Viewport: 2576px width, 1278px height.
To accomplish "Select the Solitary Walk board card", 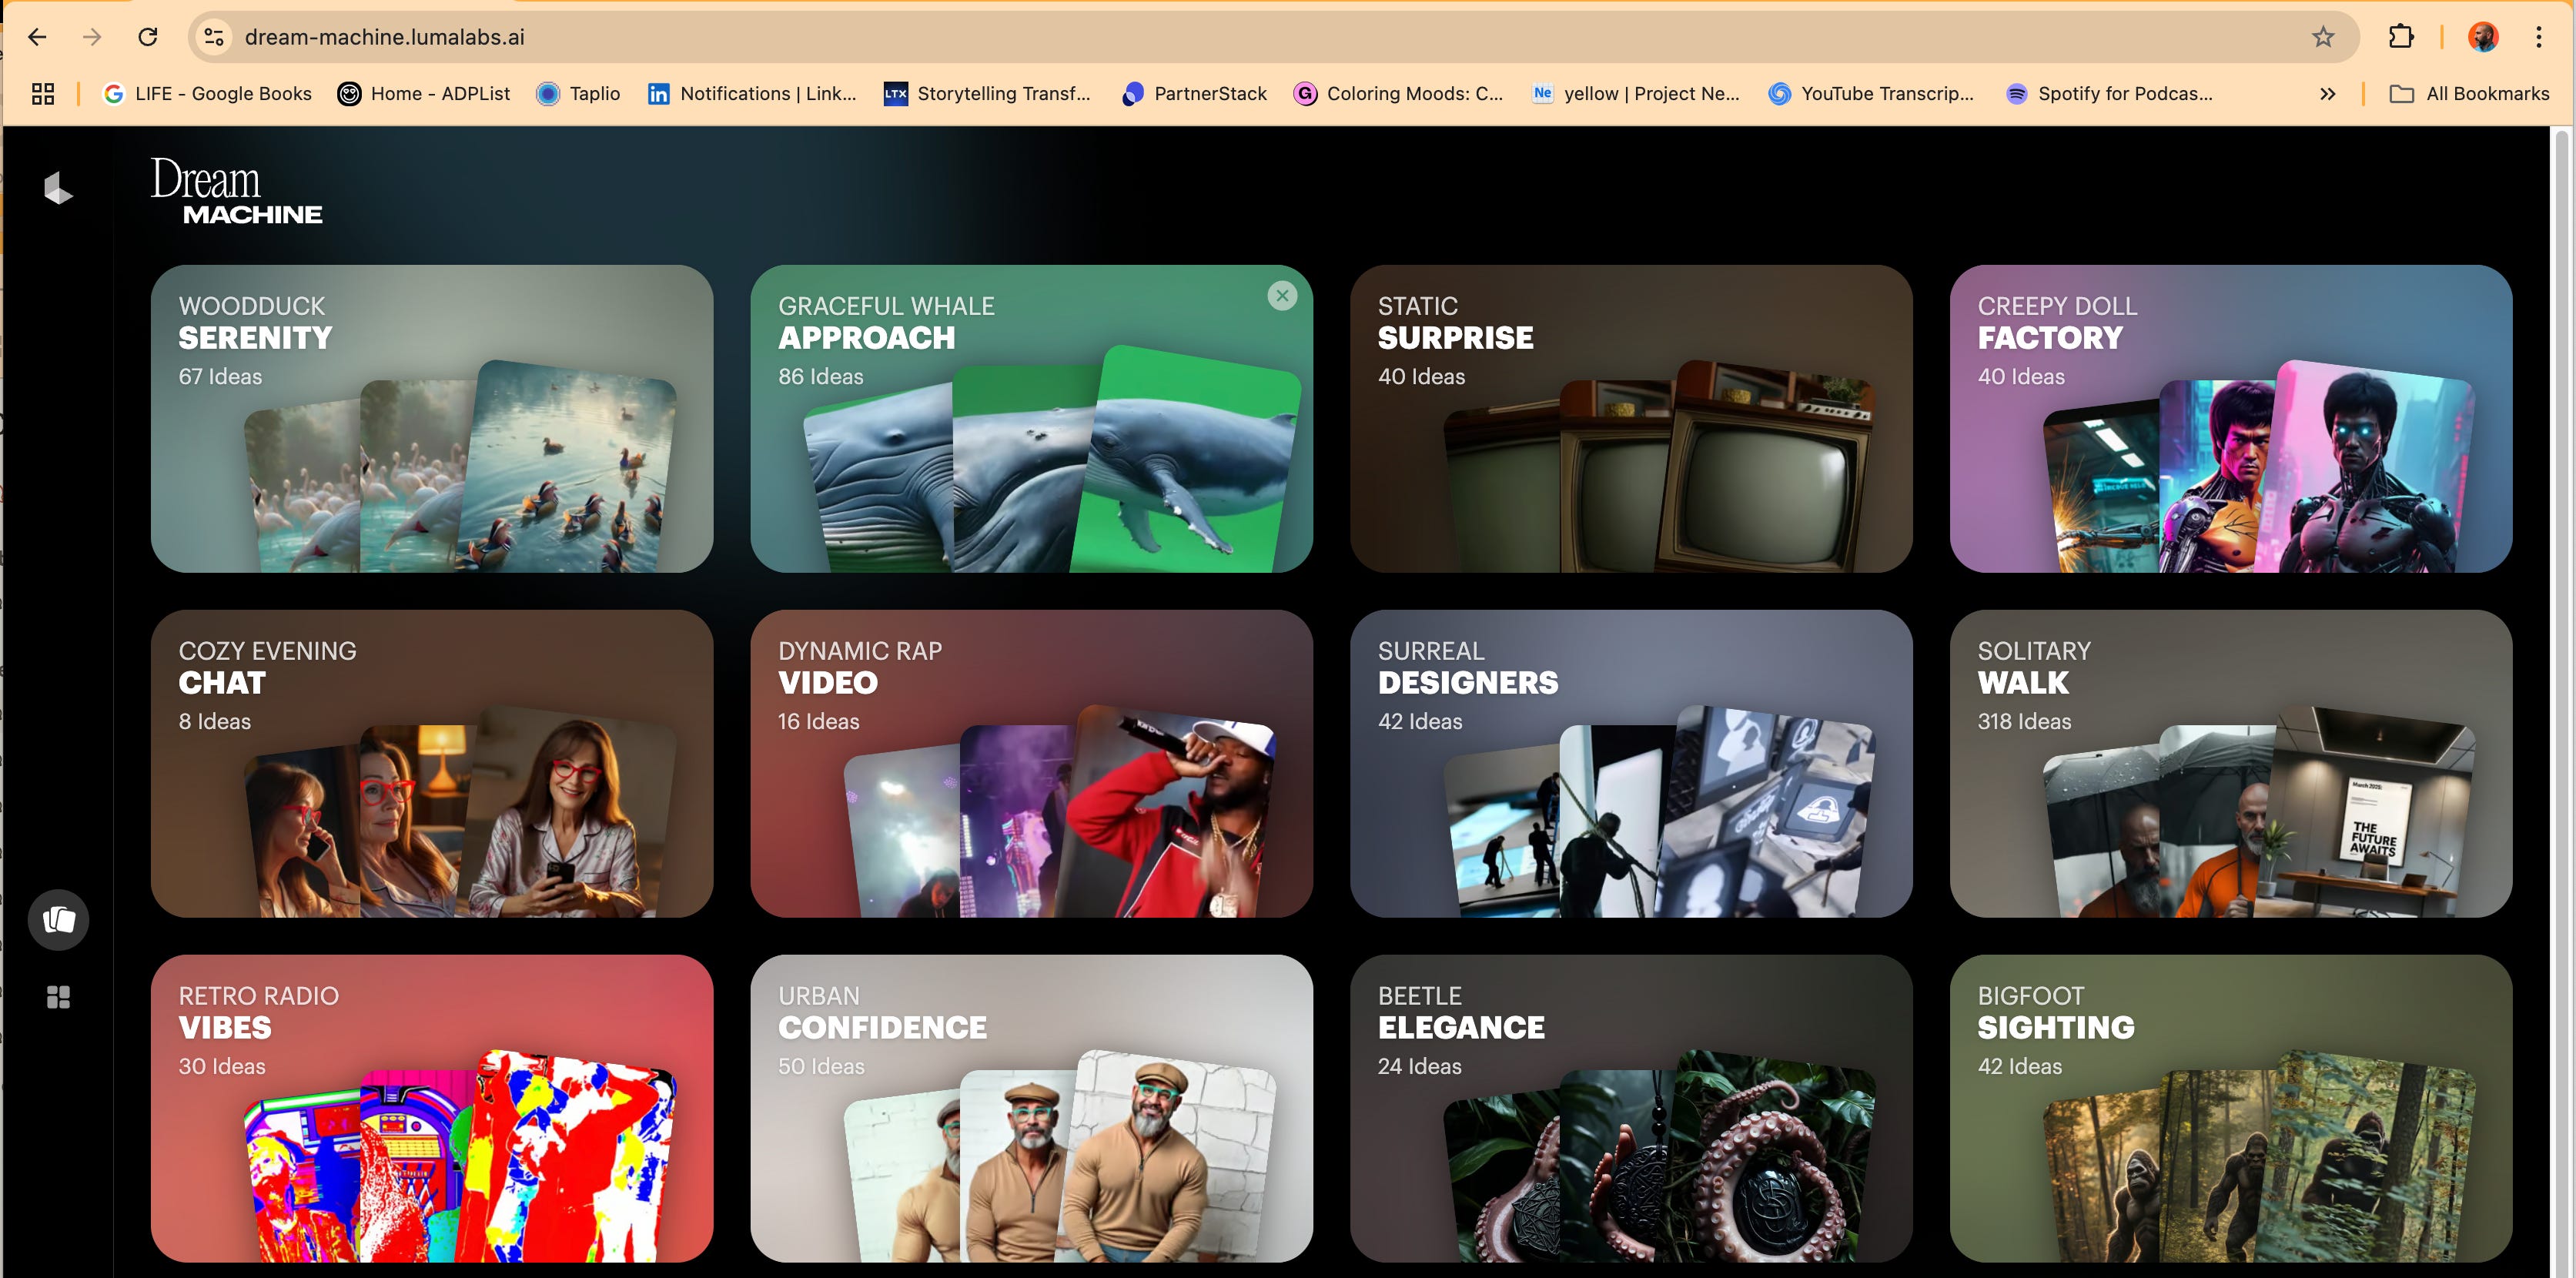I will pyautogui.click(x=2230, y=763).
